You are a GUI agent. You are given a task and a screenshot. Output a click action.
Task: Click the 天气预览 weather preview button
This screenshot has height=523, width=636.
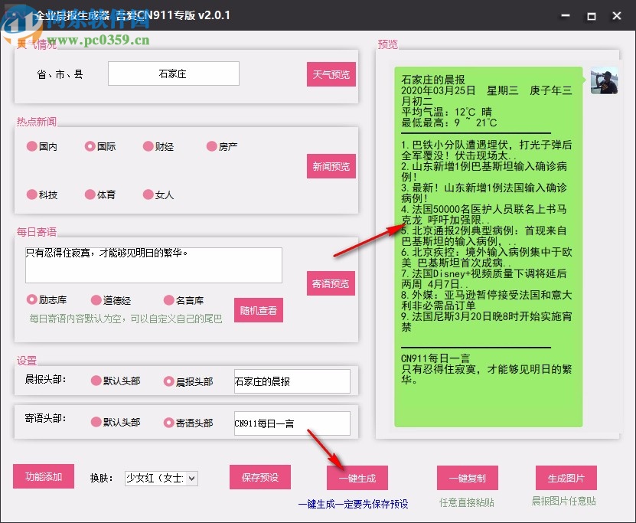click(x=331, y=74)
